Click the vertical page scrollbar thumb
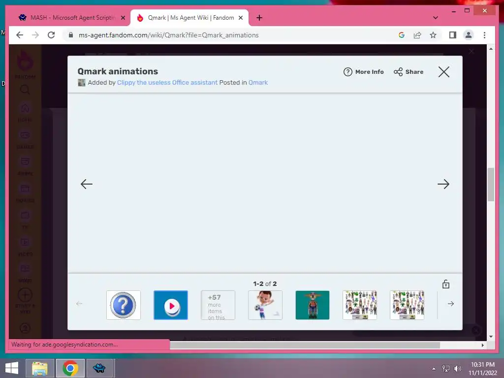This screenshot has width=504, height=378. click(x=491, y=184)
